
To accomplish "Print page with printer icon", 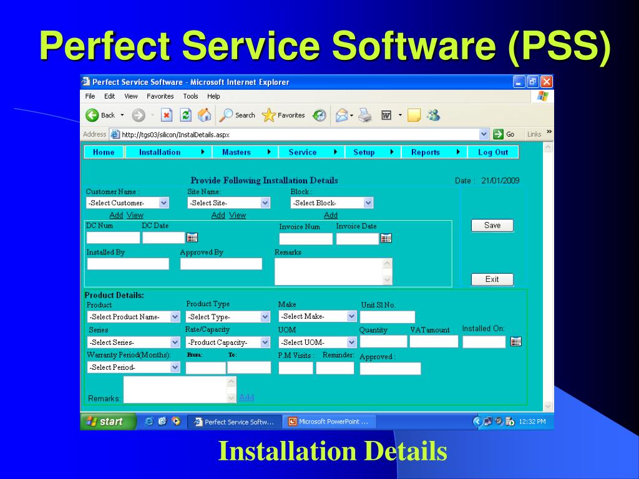I will click(x=365, y=115).
